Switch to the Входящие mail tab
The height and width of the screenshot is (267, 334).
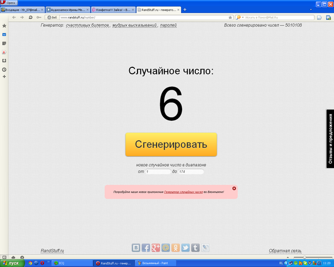(22, 10)
